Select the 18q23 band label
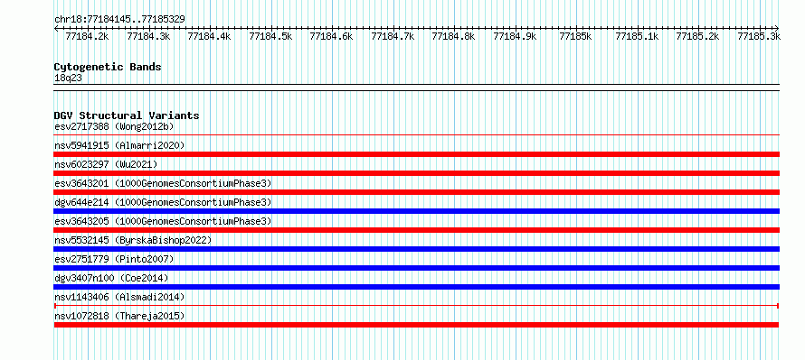 click(68, 78)
